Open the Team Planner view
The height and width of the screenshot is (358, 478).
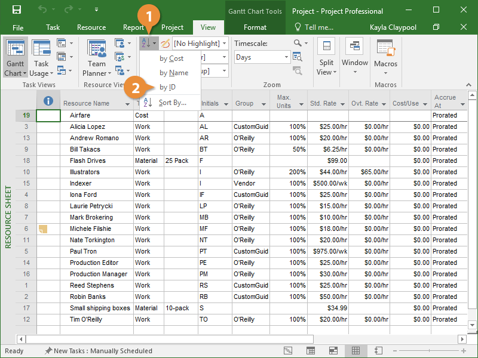96,58
